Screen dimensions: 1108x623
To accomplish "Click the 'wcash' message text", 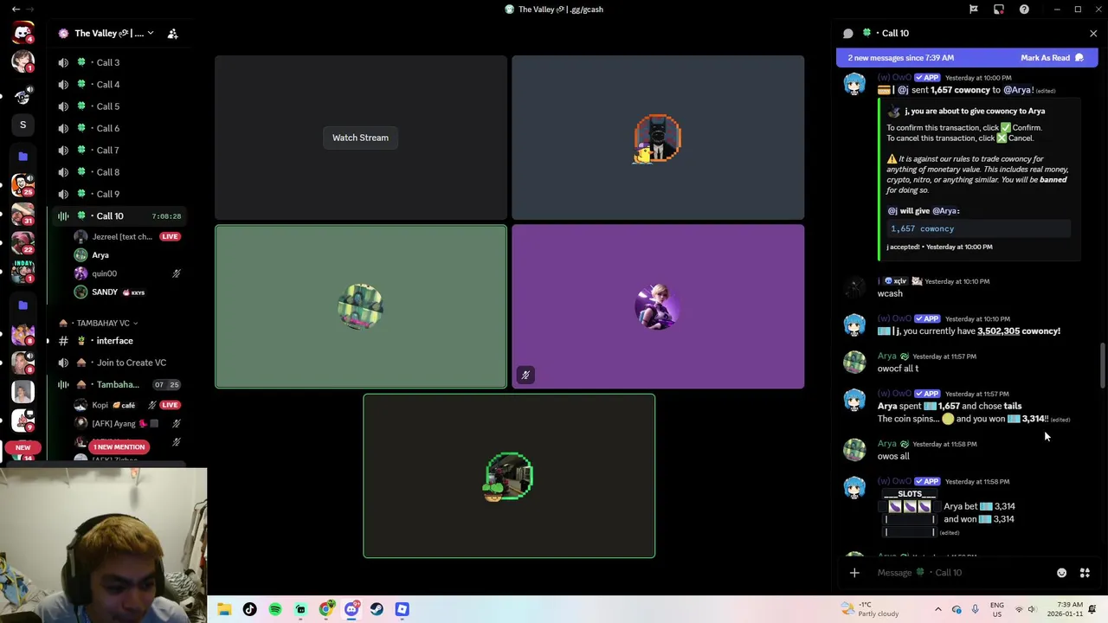I will click(890, 293).
